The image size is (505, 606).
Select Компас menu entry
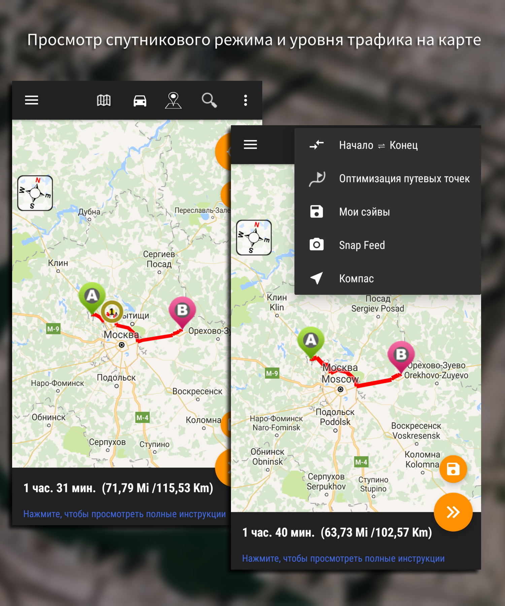[x=388, y=278]
